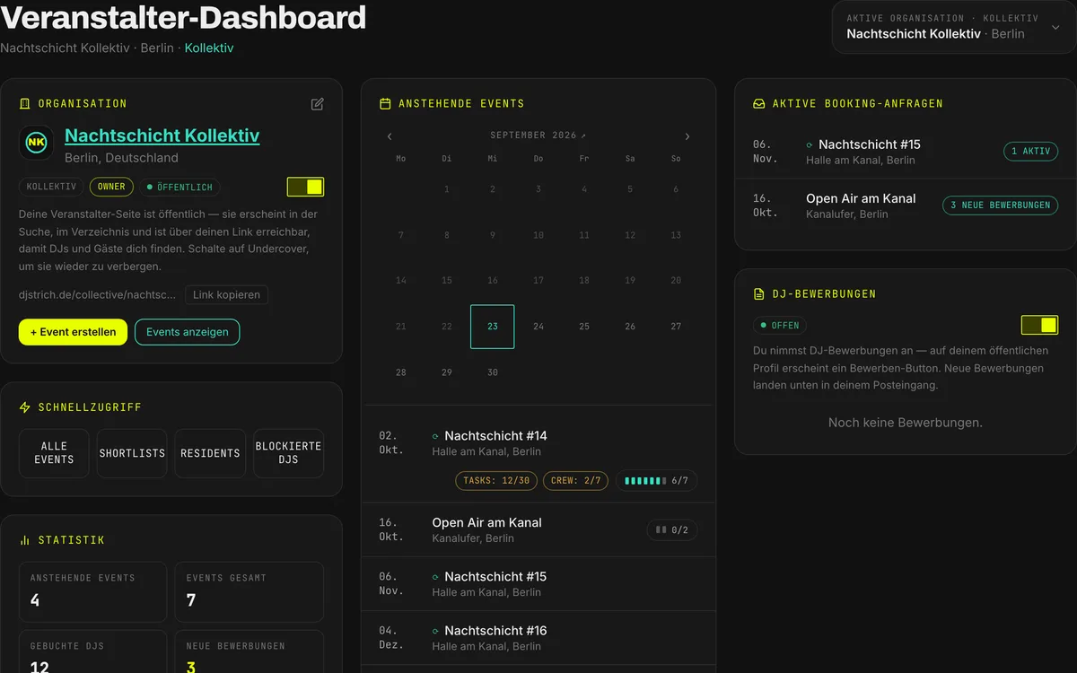1077x673 pixels.
Task: Open the Alle Events quick access tile
Action: pyautogui.click(x=54, y=453)
